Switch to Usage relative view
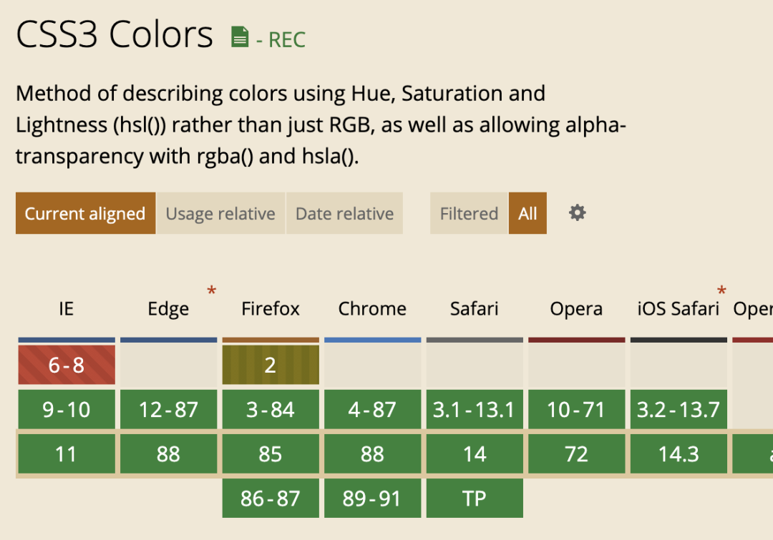 click(220, 213)
